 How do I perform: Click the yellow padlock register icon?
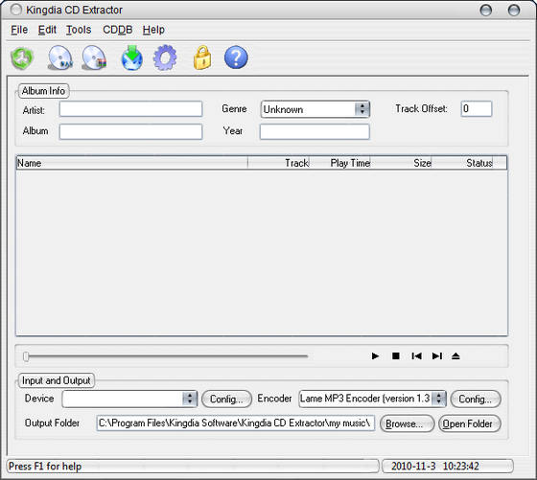(x=202, y=57)
